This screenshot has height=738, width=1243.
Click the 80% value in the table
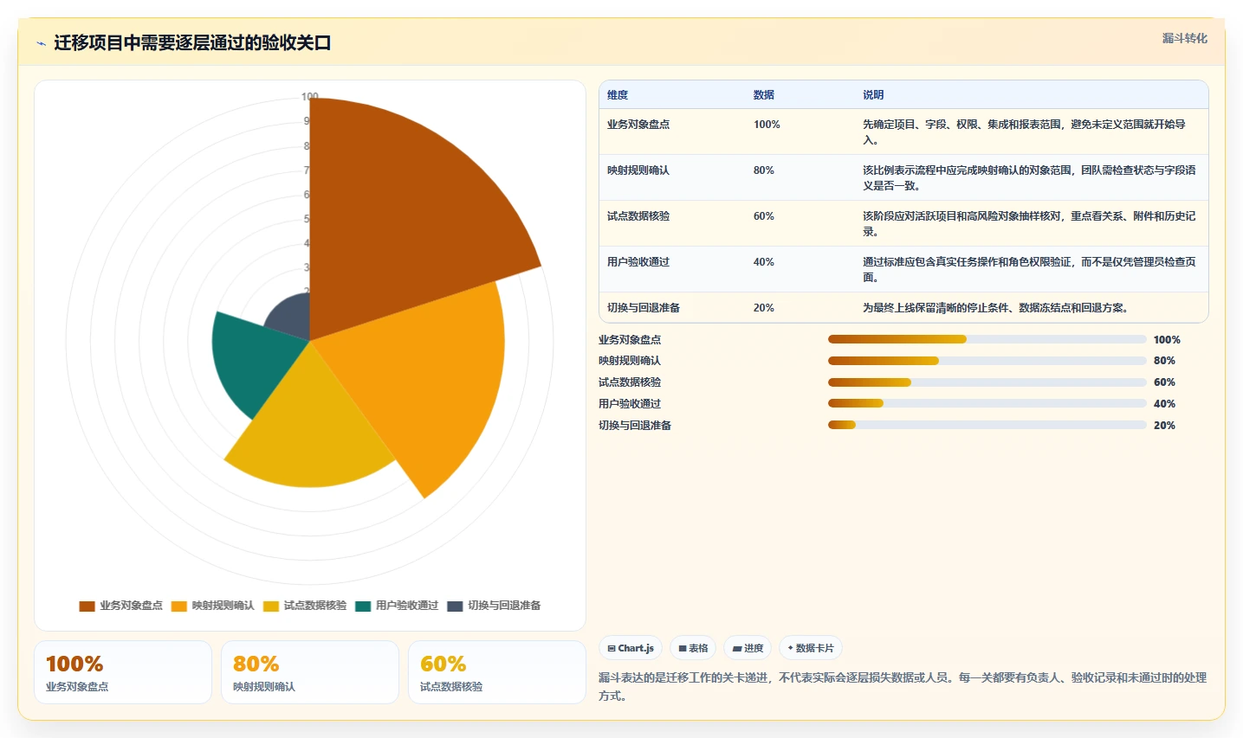[x=764, y=170]
